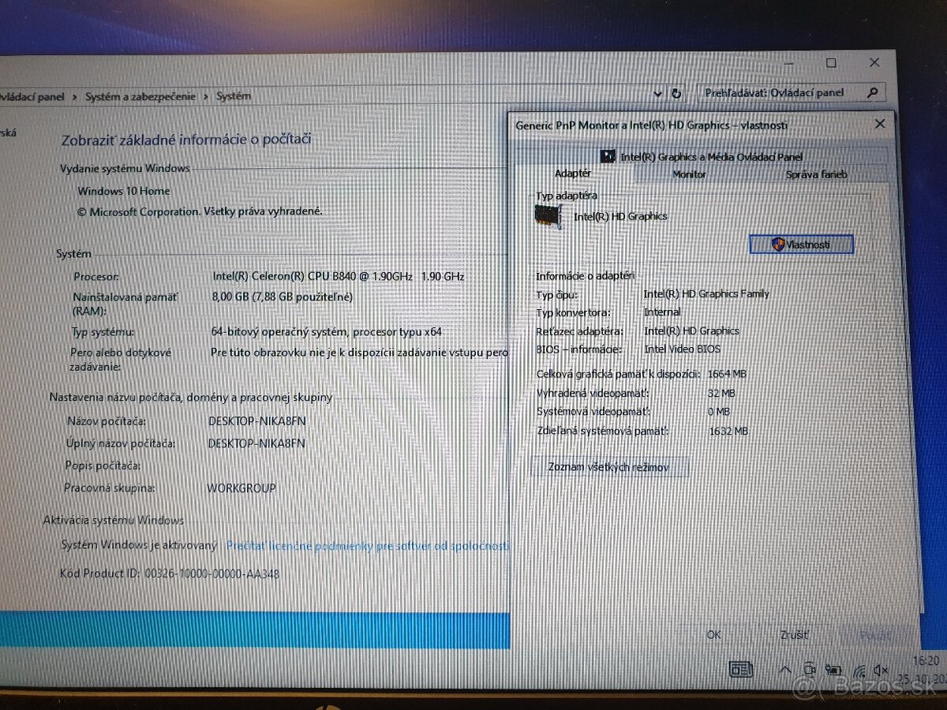Switch to the Správa farieb tab
947x710 pixels.
click(x=818, y=174)
